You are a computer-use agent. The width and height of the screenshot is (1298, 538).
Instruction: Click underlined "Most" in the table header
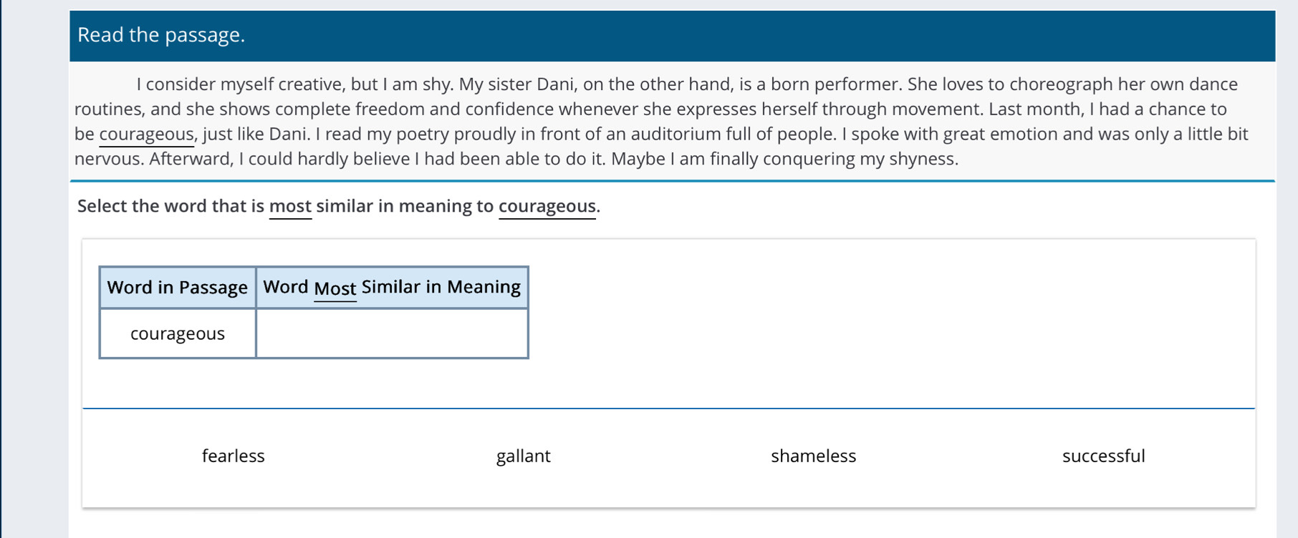coord(335,288)
